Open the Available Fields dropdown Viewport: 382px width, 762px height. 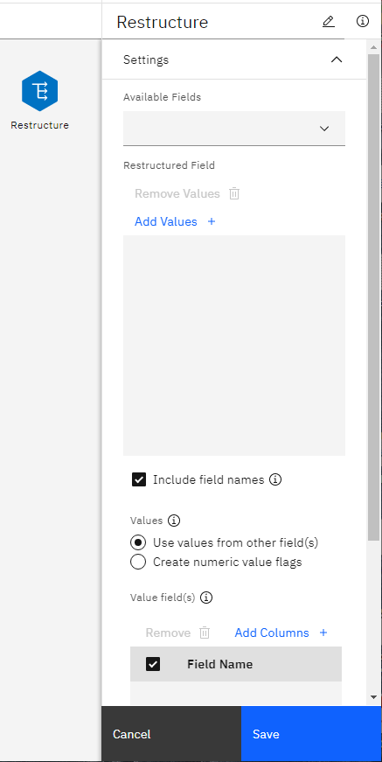point(234,129)
